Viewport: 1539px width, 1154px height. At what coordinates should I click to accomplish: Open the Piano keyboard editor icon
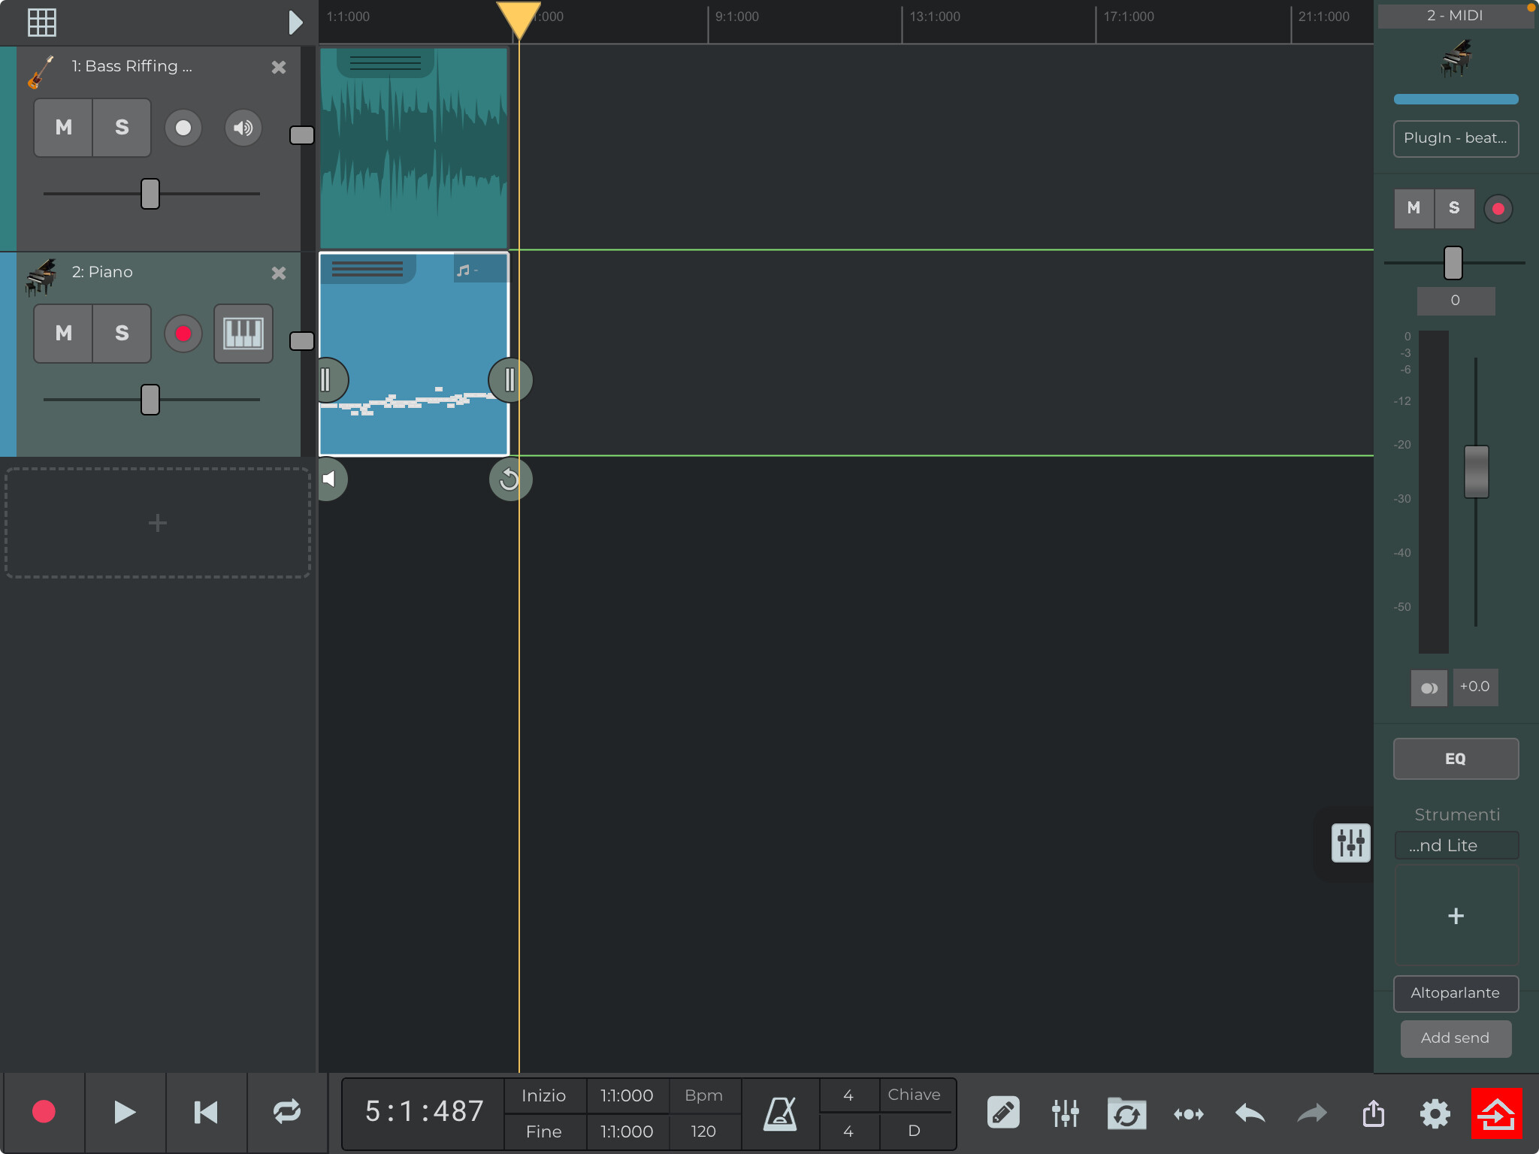click(x=243, y=334)
